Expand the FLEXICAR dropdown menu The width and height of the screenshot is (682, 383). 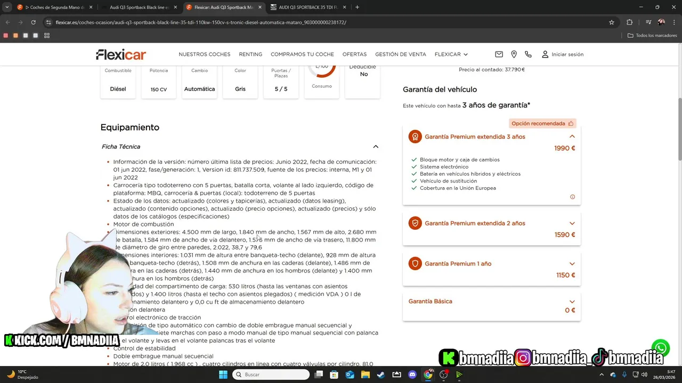(451, 54)
